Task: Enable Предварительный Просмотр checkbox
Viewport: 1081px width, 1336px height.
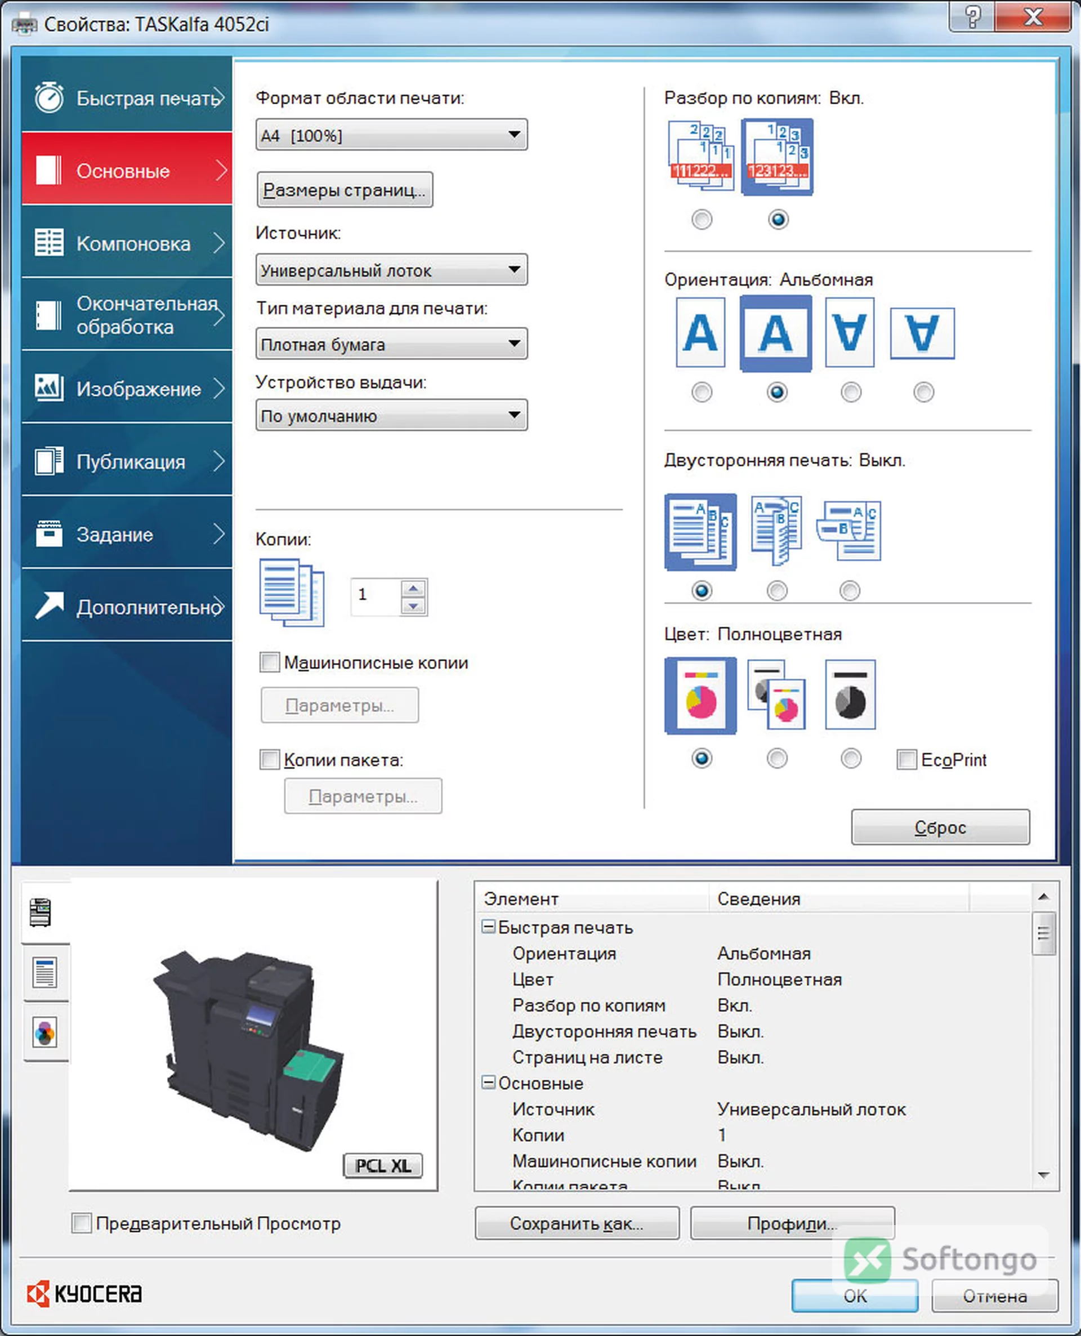Action: pyautogui.click(x=82, y=1223)
